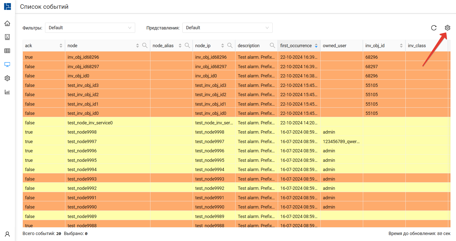Expand the Фильтры dropdown
The image size is (456, 241).
tap(90, 28)
